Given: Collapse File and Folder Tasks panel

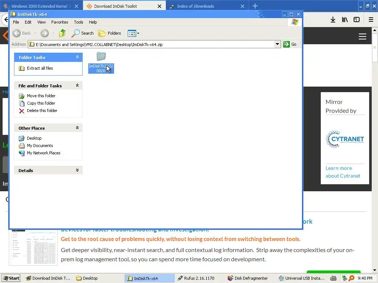Looking at the screenshot, I should point(77,85).
